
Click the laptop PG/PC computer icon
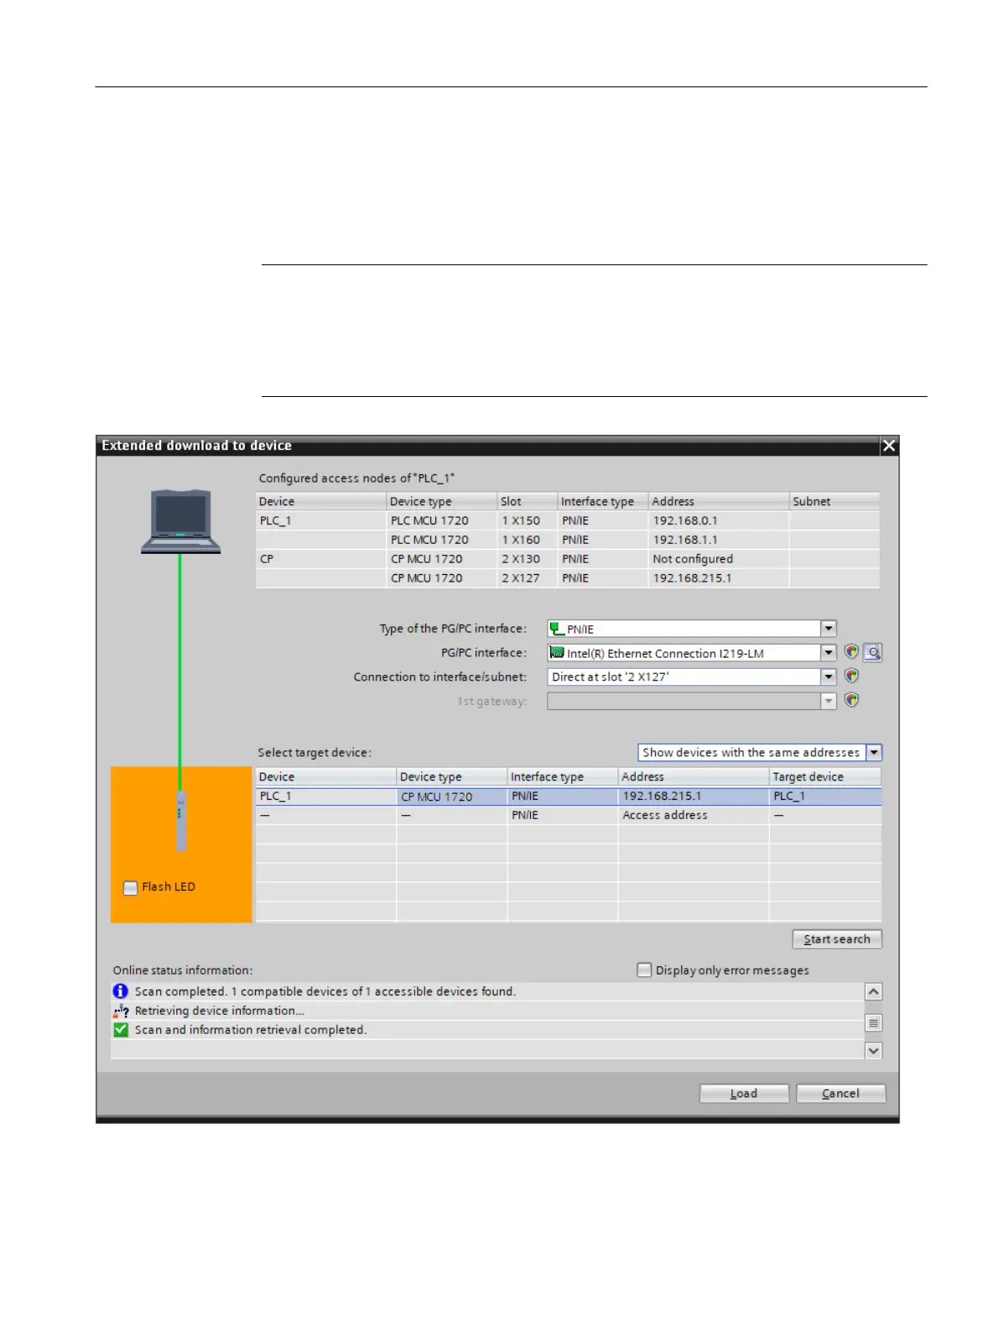click(x=180, y=521)
